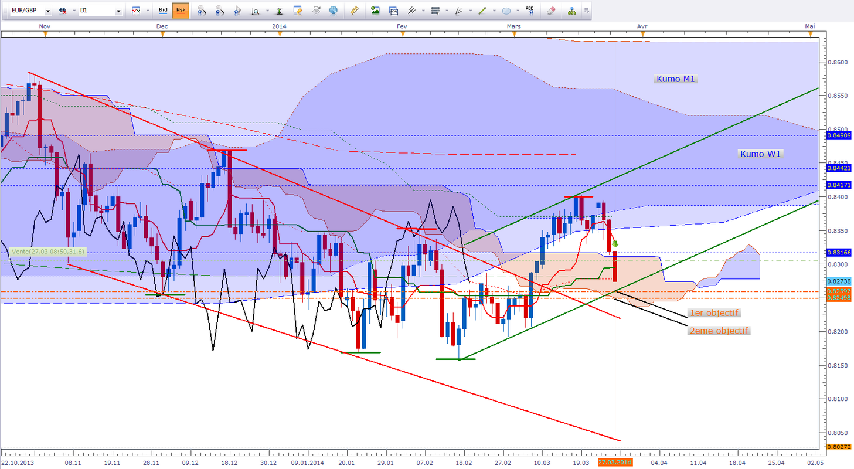Toggle the Ask price button
Viewport: 854px width, 469px height.
click(x=181, y=11)
